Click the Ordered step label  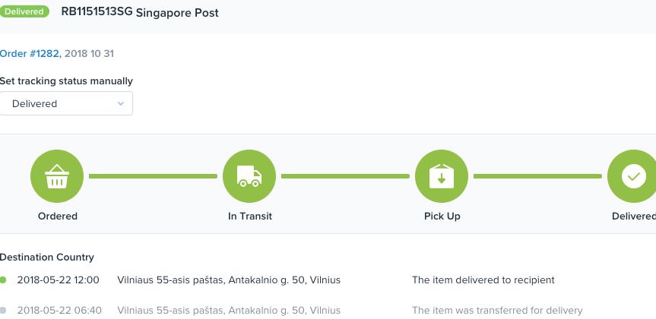pyautogui.click(x=57, y=216)
